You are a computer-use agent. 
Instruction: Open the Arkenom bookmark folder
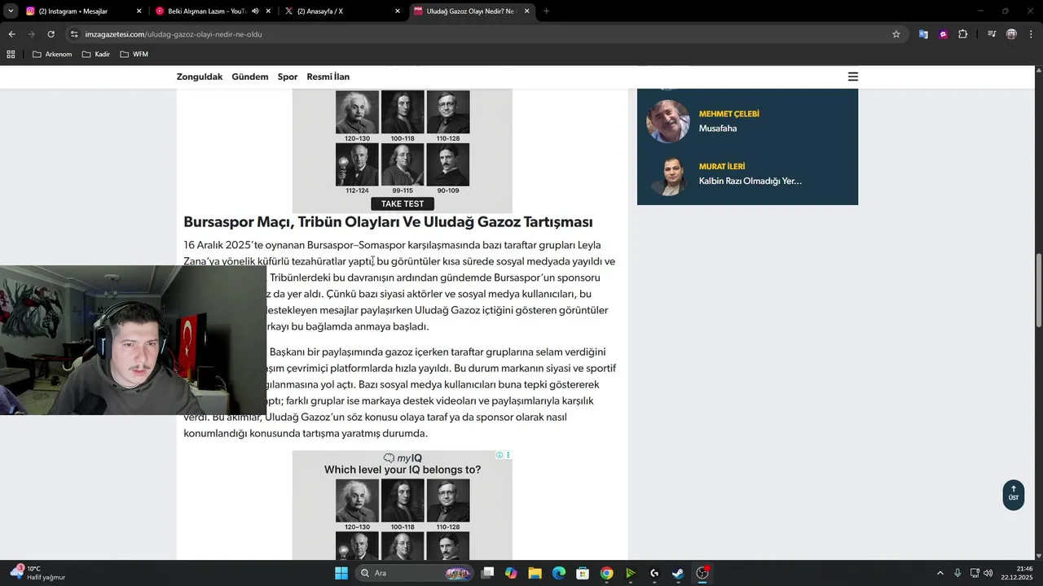[x=52, y=55]
